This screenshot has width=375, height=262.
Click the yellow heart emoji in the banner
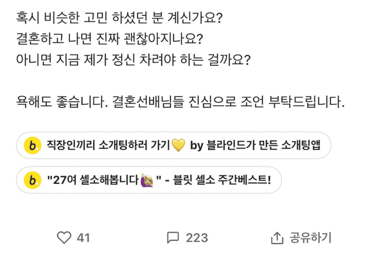(x=178, y=145)
